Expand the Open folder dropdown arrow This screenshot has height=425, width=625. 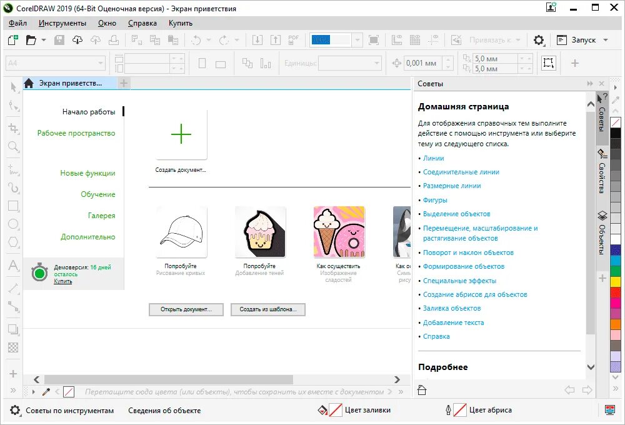44,40
